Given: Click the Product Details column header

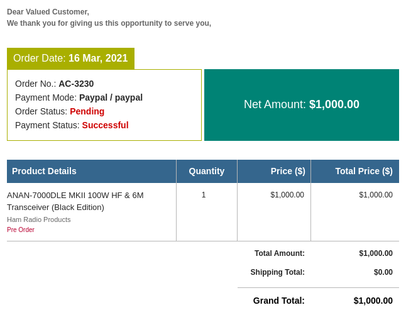Looking at the screenshot, I should click(x=44, y=171).
